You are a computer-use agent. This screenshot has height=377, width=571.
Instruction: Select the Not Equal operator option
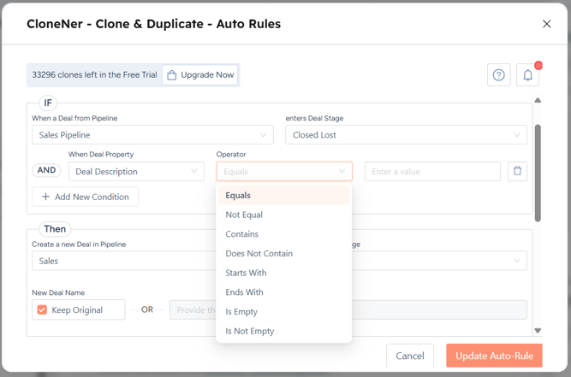coord(284,215)
